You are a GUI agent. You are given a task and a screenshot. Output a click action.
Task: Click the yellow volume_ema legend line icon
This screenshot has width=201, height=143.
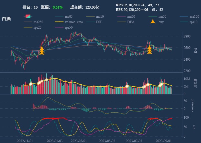[x=59, y=22]
